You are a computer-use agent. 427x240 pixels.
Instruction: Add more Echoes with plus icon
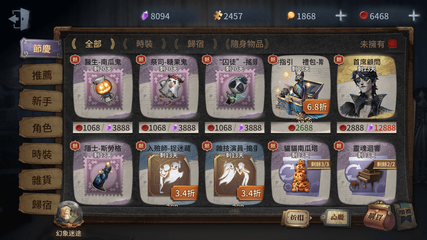[414, 16]
